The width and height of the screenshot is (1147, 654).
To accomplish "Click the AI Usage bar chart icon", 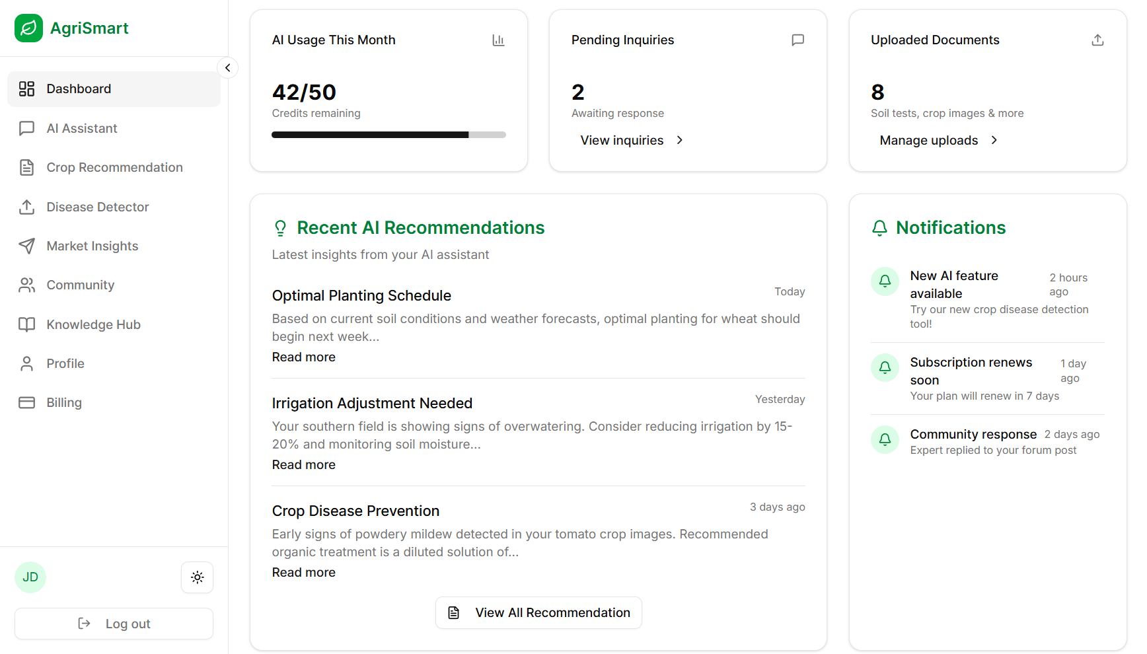I will coord(498,40).
